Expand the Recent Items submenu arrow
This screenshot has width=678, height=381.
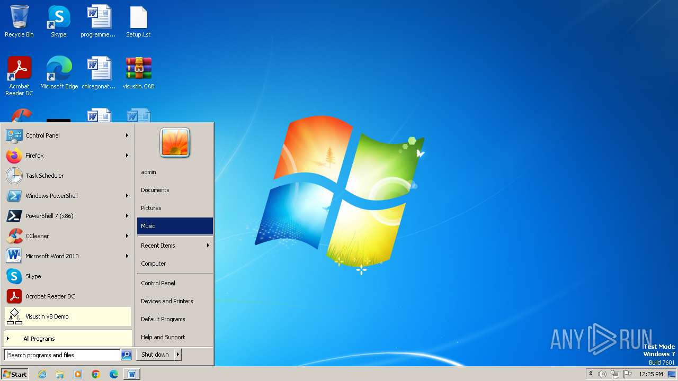point(208,246)
